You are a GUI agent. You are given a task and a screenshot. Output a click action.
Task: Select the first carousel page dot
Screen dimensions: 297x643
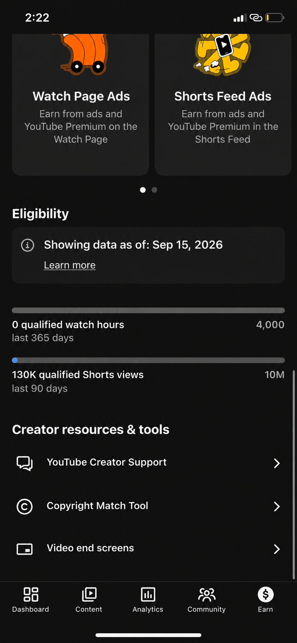tap(143, 190)
